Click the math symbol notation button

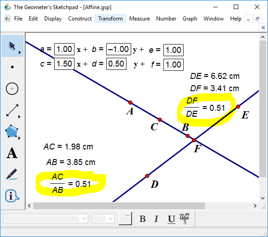point(184,219)
